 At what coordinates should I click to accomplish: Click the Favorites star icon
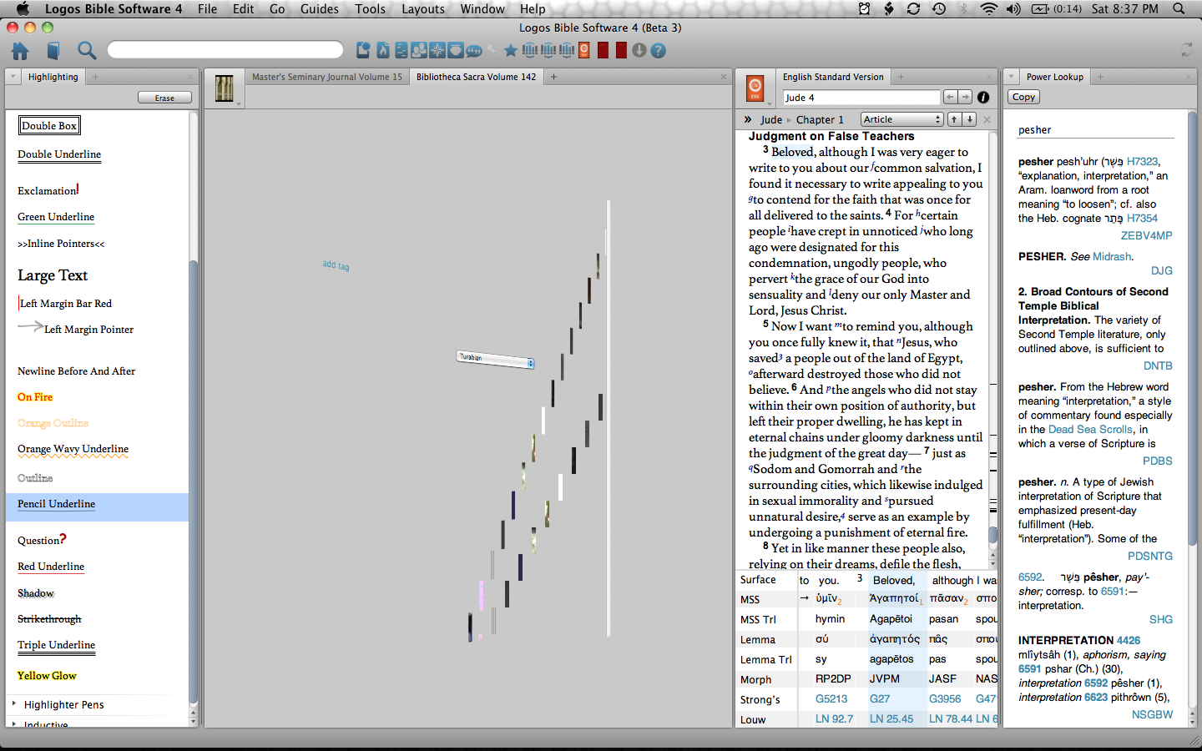pyautogui.click(x=511, y=51)
